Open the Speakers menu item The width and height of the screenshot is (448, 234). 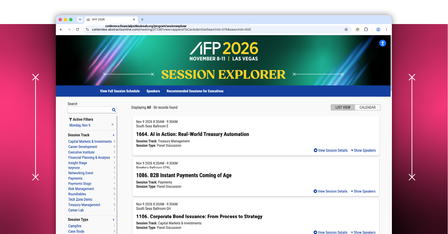click(x=153, y=91)
